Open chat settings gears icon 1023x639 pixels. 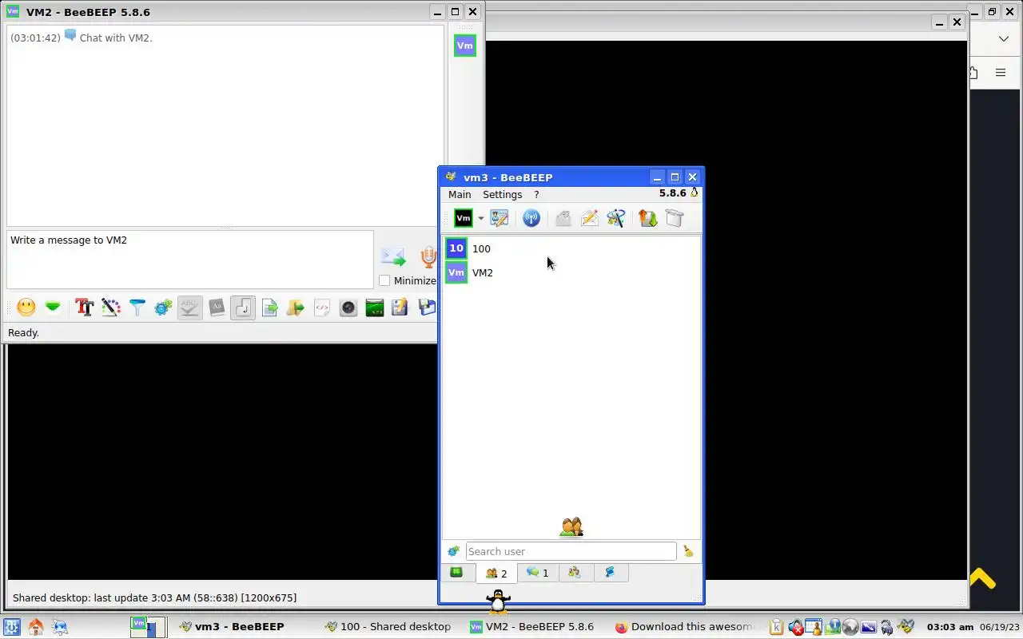tap(163, 307)
